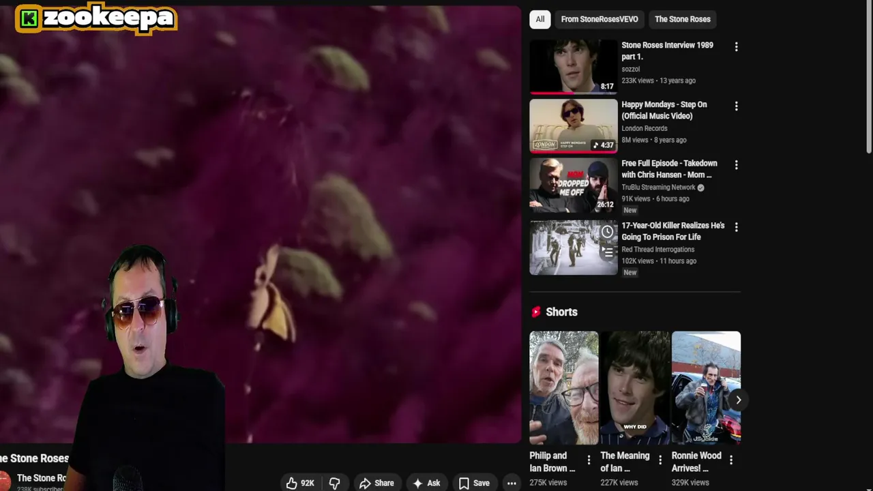Image resolution: width=873 pixels, height=491 pixels.
Task: Add Killer video to queue icon
Action: (x=607, y=252)
